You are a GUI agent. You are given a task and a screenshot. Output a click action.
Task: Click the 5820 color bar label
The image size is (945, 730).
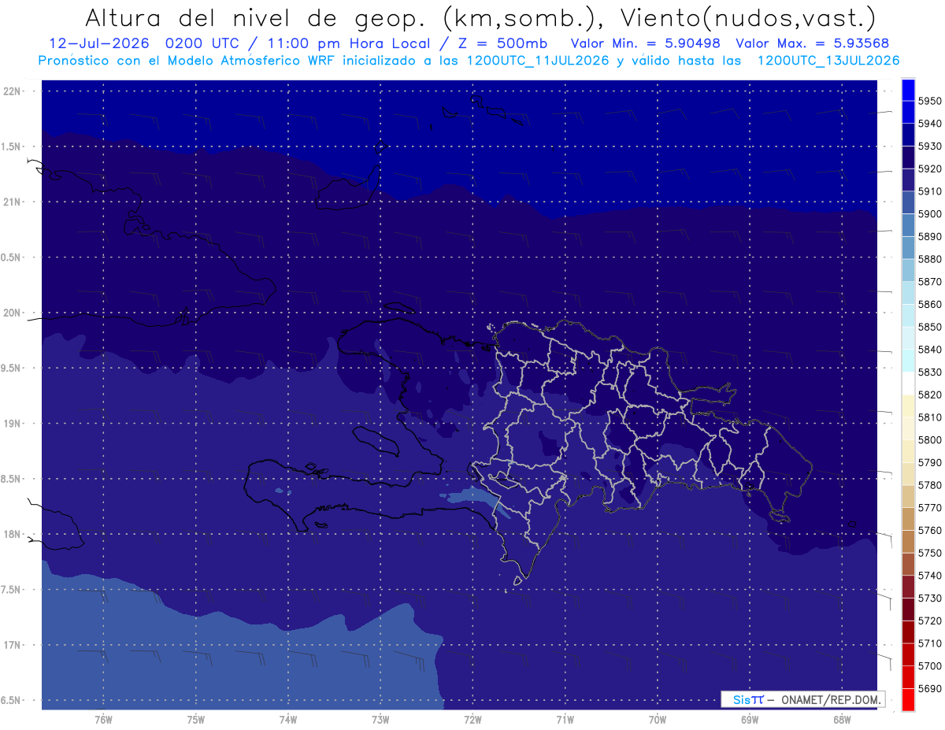929,395
